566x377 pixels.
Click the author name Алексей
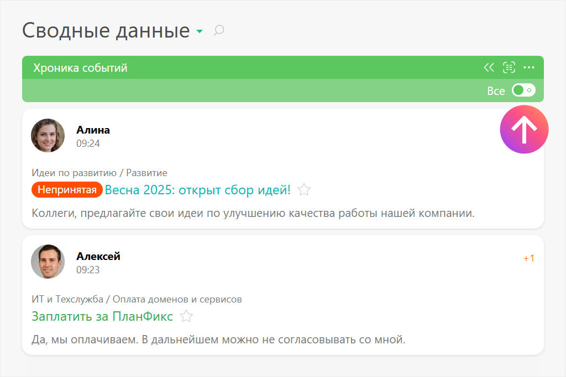98,257
